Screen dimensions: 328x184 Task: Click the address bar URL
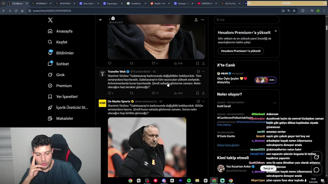(x=52, y=11)
